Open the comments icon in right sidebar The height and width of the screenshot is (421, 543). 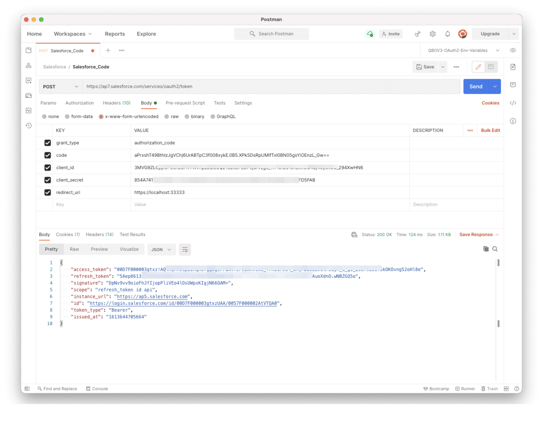(513, 85)
